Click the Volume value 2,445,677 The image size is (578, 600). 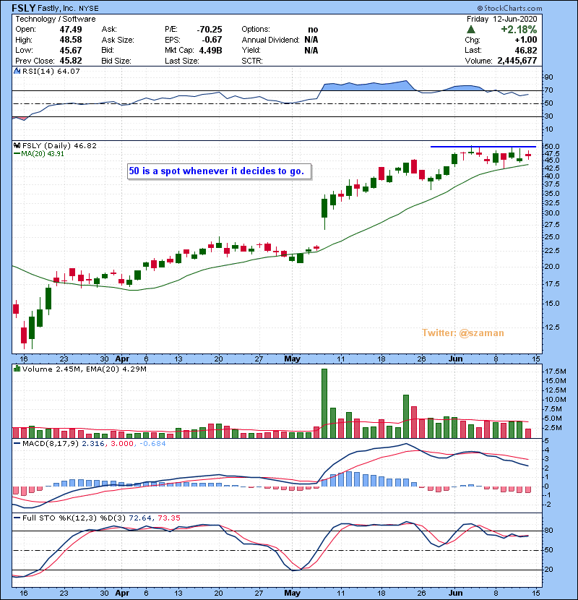click(x=517, y=61)
